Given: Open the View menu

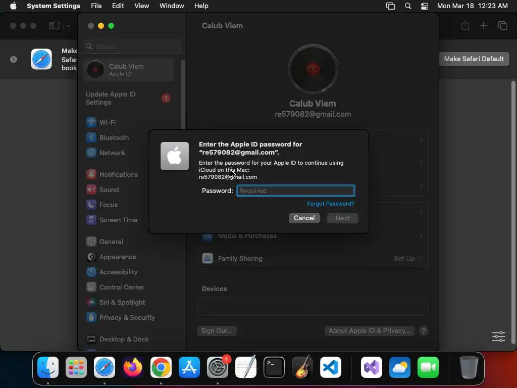Looking at the screenshot, I should 141,6.
